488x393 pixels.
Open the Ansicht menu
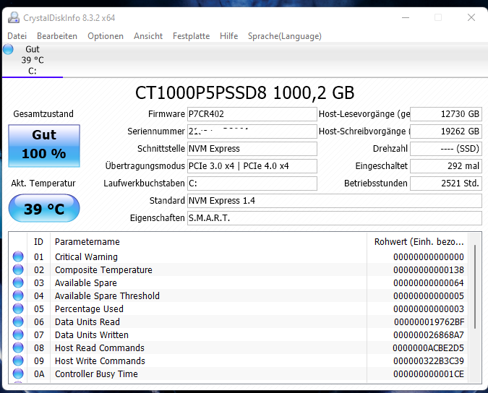(x=148, y=36)
